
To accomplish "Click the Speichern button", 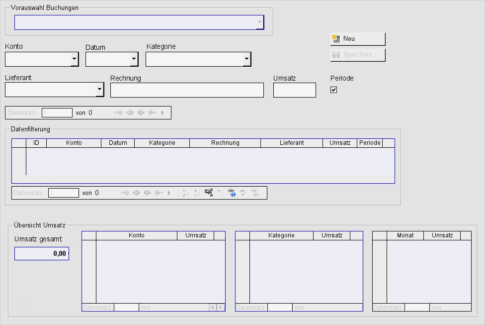I will (x=358, y=55).
